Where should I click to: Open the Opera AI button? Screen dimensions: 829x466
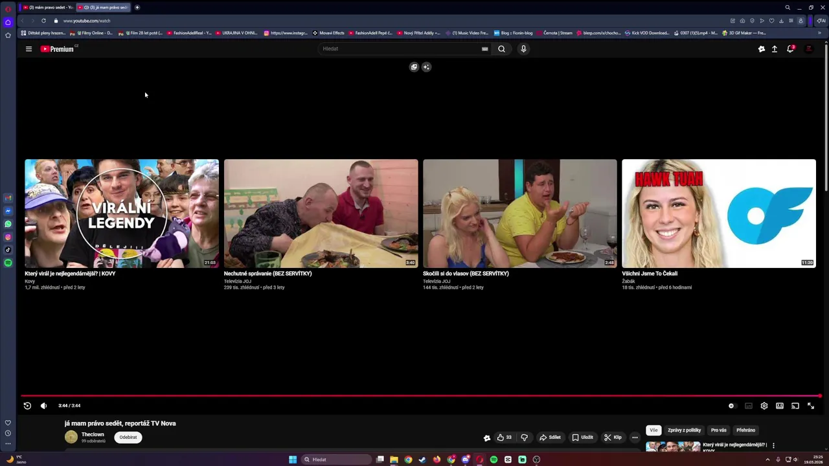click(x=821, y=21)
